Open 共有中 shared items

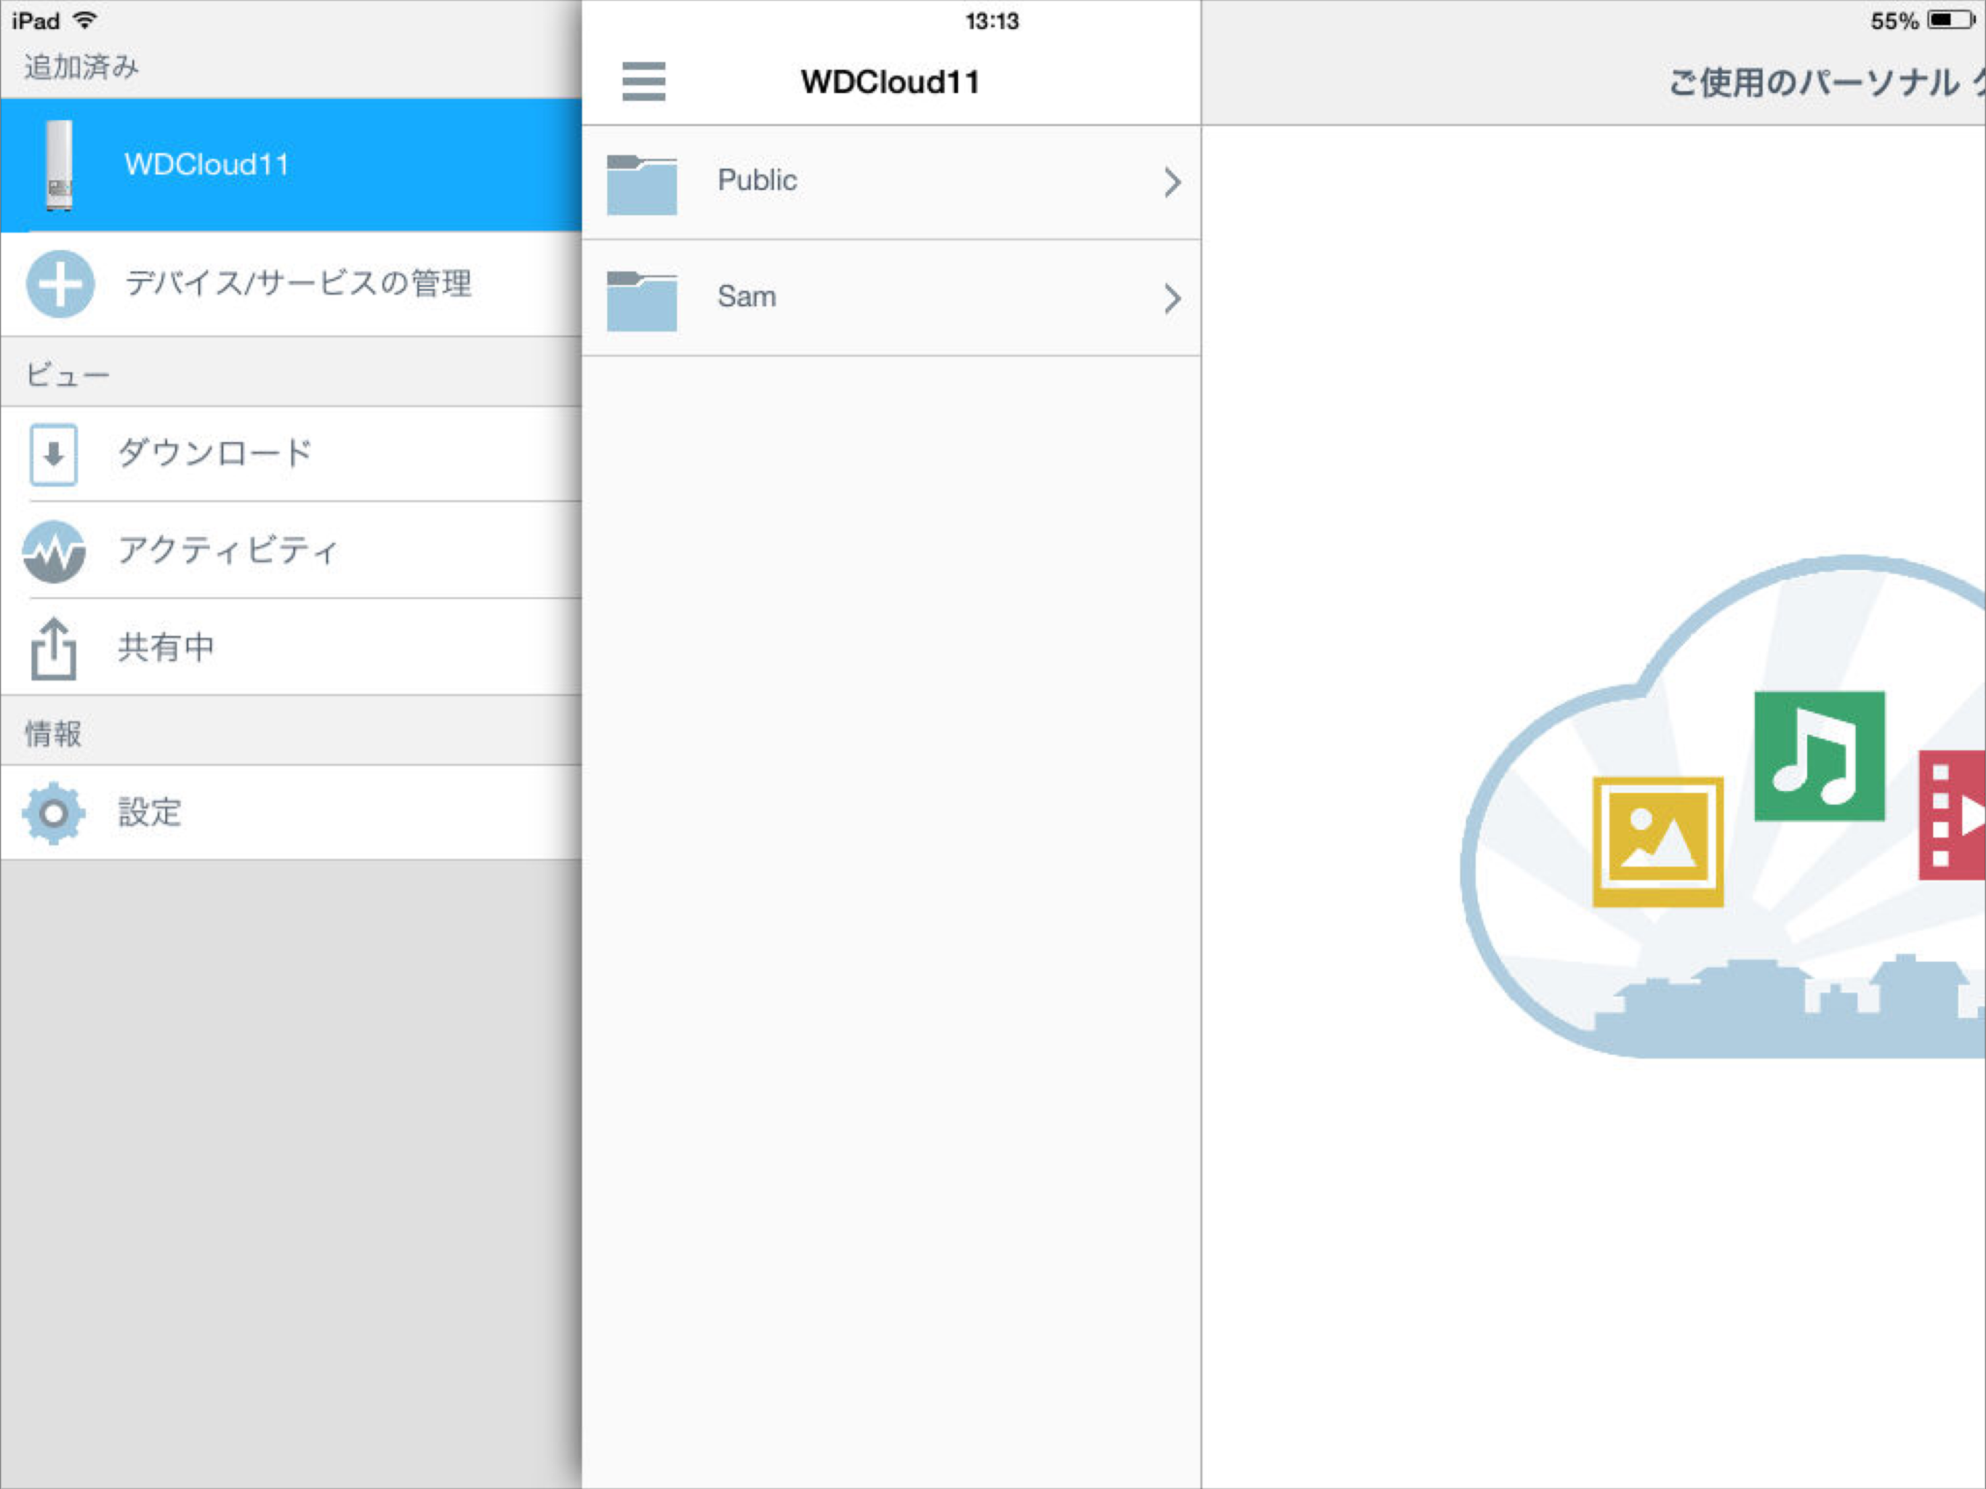pos(166,648)
